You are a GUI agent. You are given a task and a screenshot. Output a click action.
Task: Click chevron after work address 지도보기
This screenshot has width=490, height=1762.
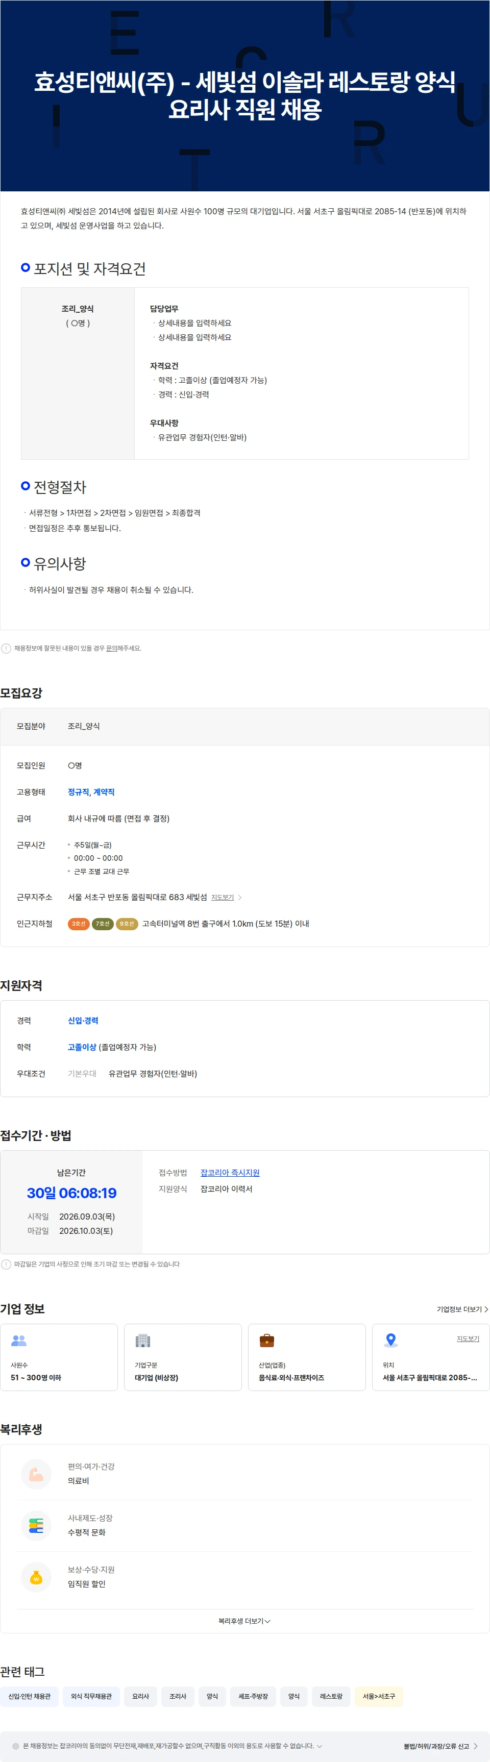pyautogui.click(x=239, y=898)
